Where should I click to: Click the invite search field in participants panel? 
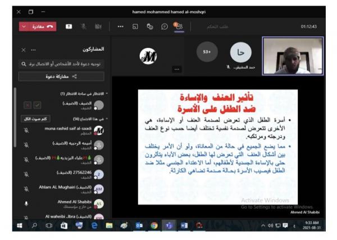point(61,64)
